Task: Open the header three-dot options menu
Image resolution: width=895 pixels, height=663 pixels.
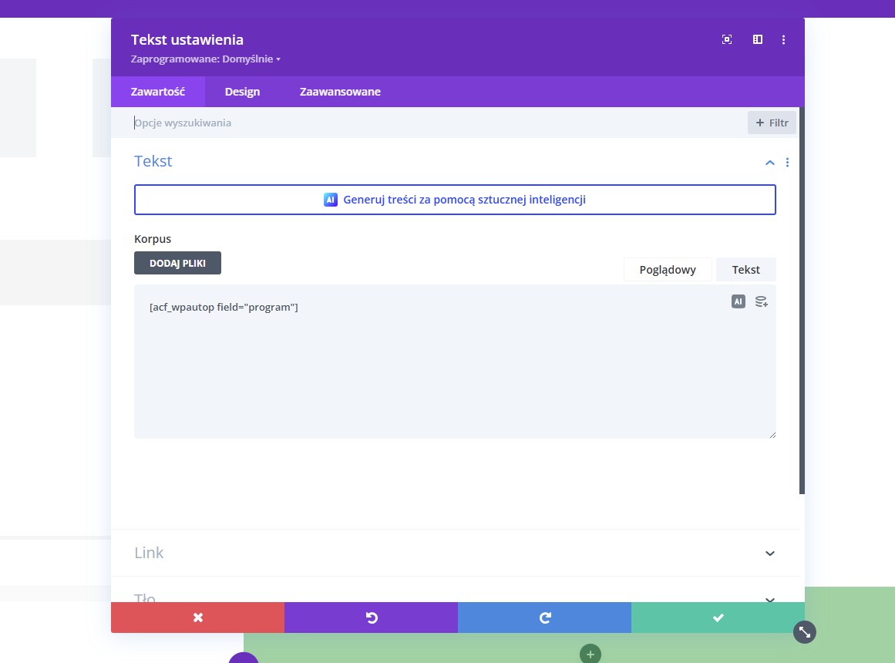Action: (784, 39)
